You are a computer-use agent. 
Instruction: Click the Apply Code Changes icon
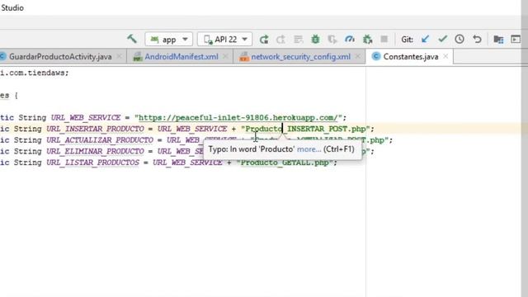point(299,40)
